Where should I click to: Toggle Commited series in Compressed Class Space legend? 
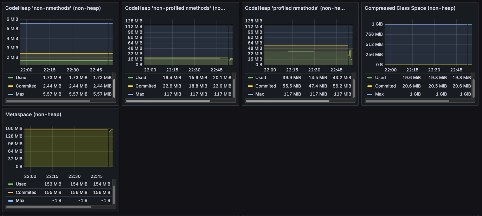(385, 86)
